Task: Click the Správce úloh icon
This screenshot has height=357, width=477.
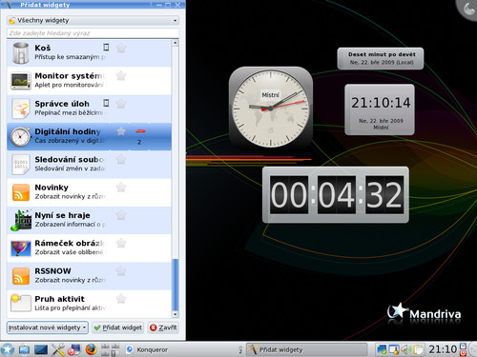Action: pos(21,109)
